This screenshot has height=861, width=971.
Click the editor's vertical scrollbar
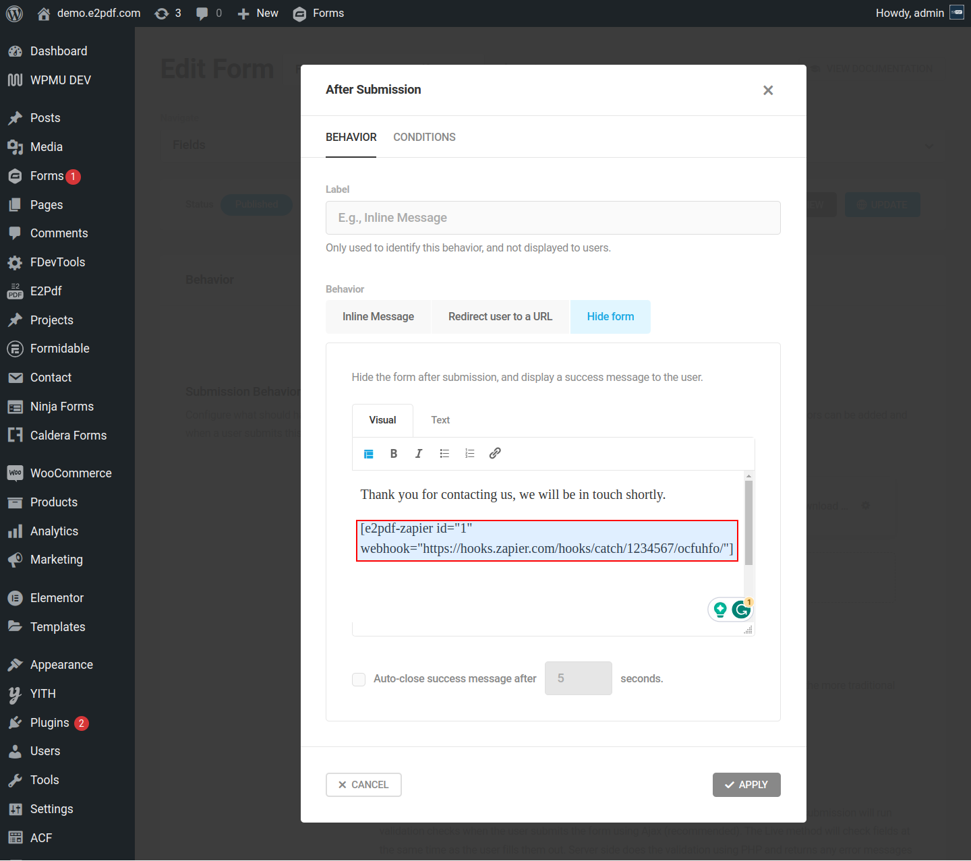coord(748,523)
